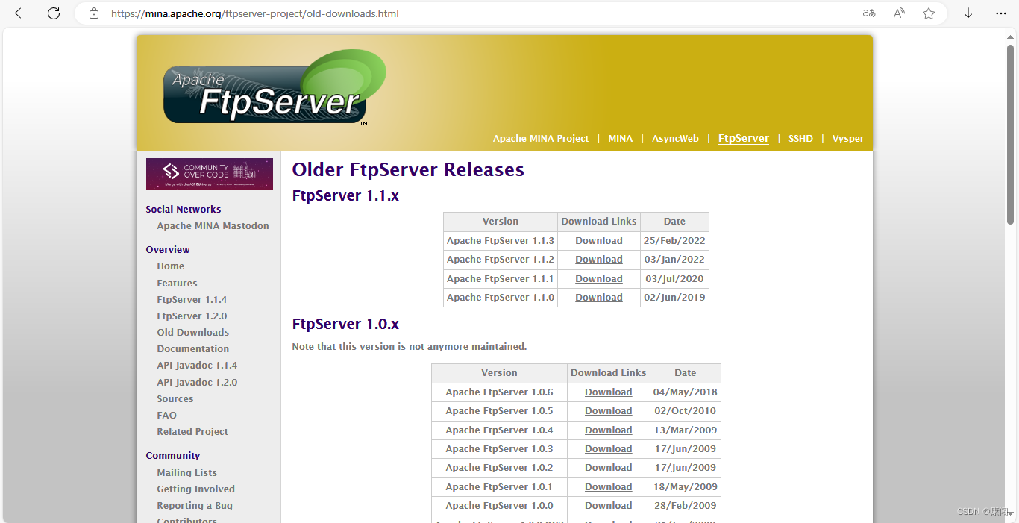The width and height of the screenshot is (1019, 523).
Task: Open Old Downloads sidebar link
Action: click(192, 332)
